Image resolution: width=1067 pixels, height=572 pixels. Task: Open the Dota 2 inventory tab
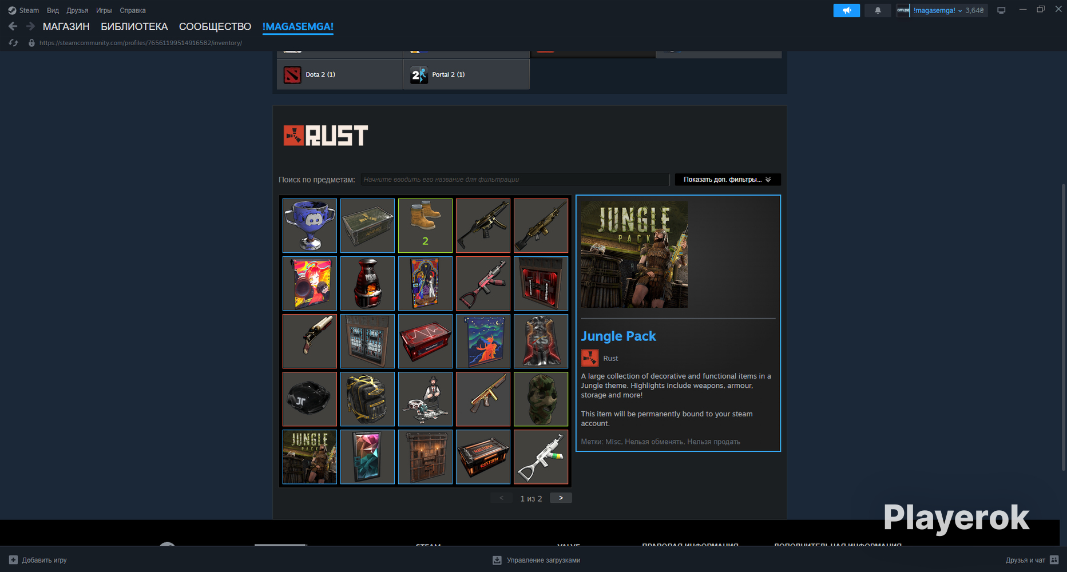(340, 74)
